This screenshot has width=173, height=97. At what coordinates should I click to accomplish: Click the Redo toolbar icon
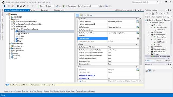(x=32, y=6)
